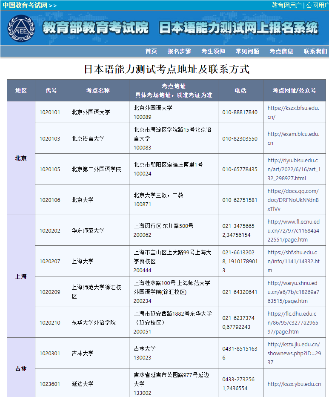Select 公网用户 link at top right
This screenshot has height=397, width=329.
coord(318,5)
